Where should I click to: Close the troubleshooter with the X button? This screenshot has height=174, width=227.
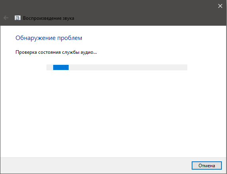(220, 6)
